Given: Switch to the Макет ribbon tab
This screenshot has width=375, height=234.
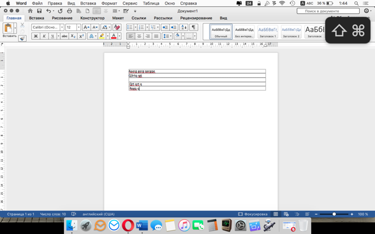Looking at the screenshot, I should [118, 18].
